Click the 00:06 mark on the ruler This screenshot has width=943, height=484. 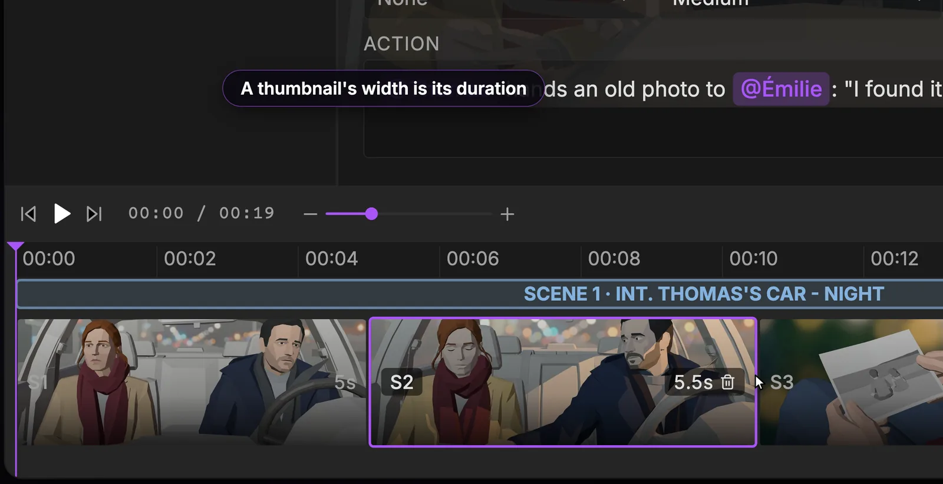pos(473,258)
